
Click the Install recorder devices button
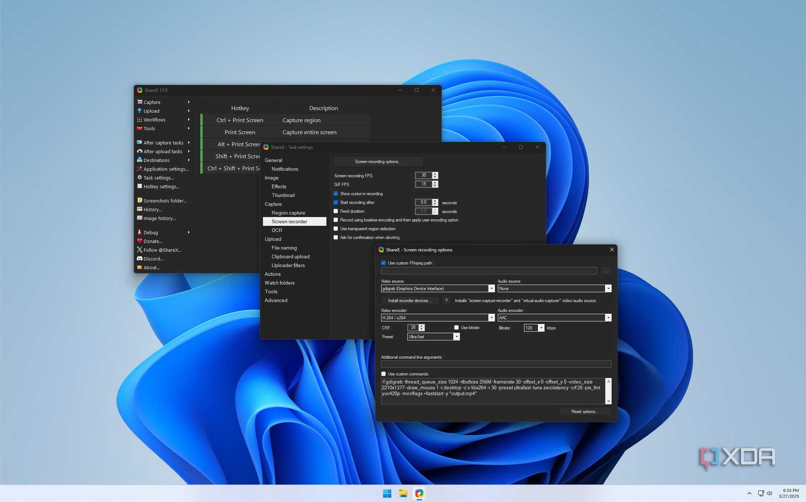pyautogui.click(x=410, y=300)
